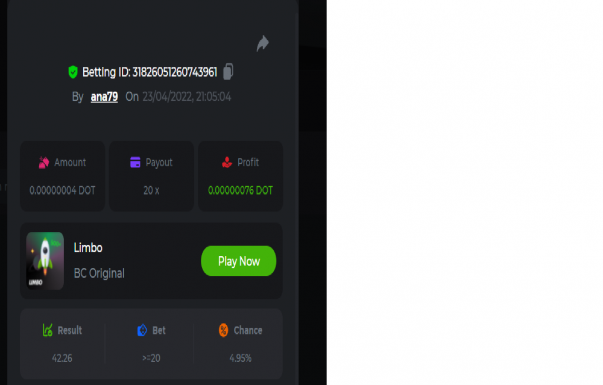Screen dimensions: 603x385
Task: Click the purple Payout card icon
Action: pyautogui.click(x=135, y=162)
